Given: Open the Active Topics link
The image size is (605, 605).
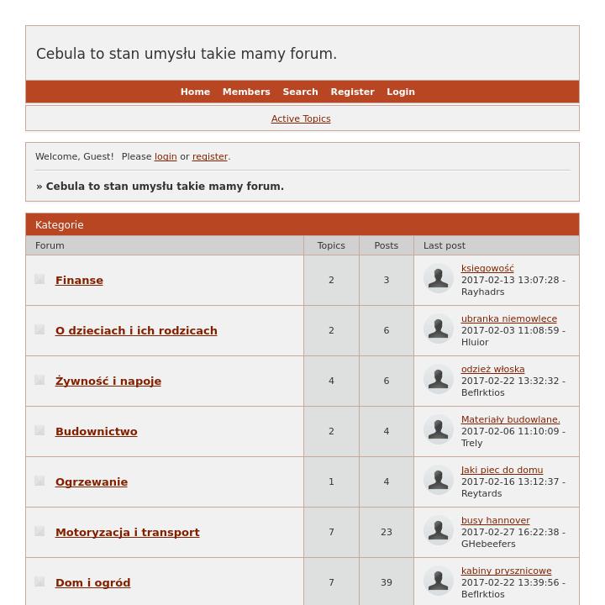Looking at the screenshot, I should [301, 118].
